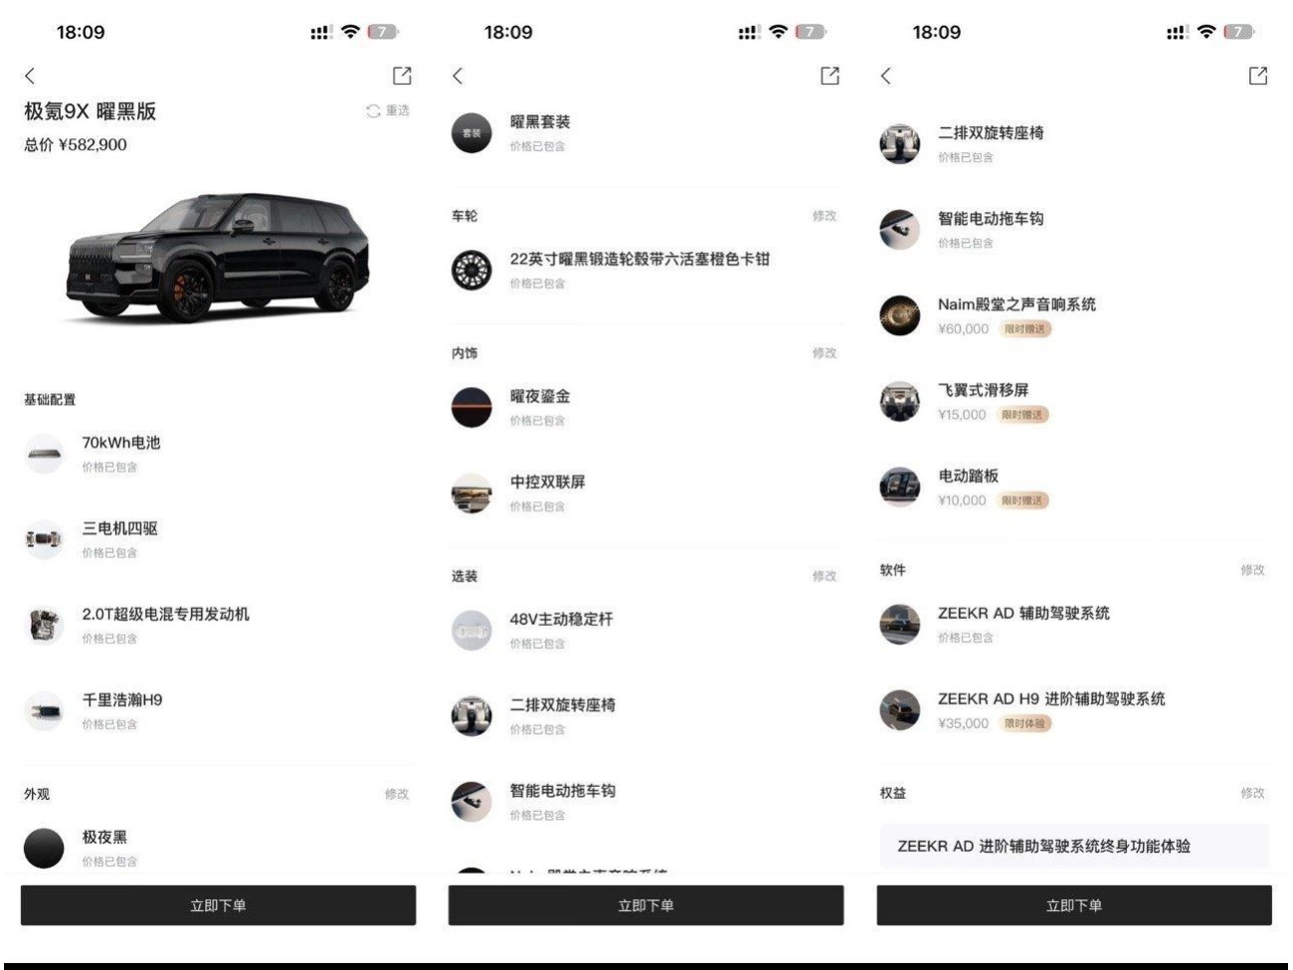Tap the 2.0T超级电混专用发动机 engine icon

[x=44, y=626]
